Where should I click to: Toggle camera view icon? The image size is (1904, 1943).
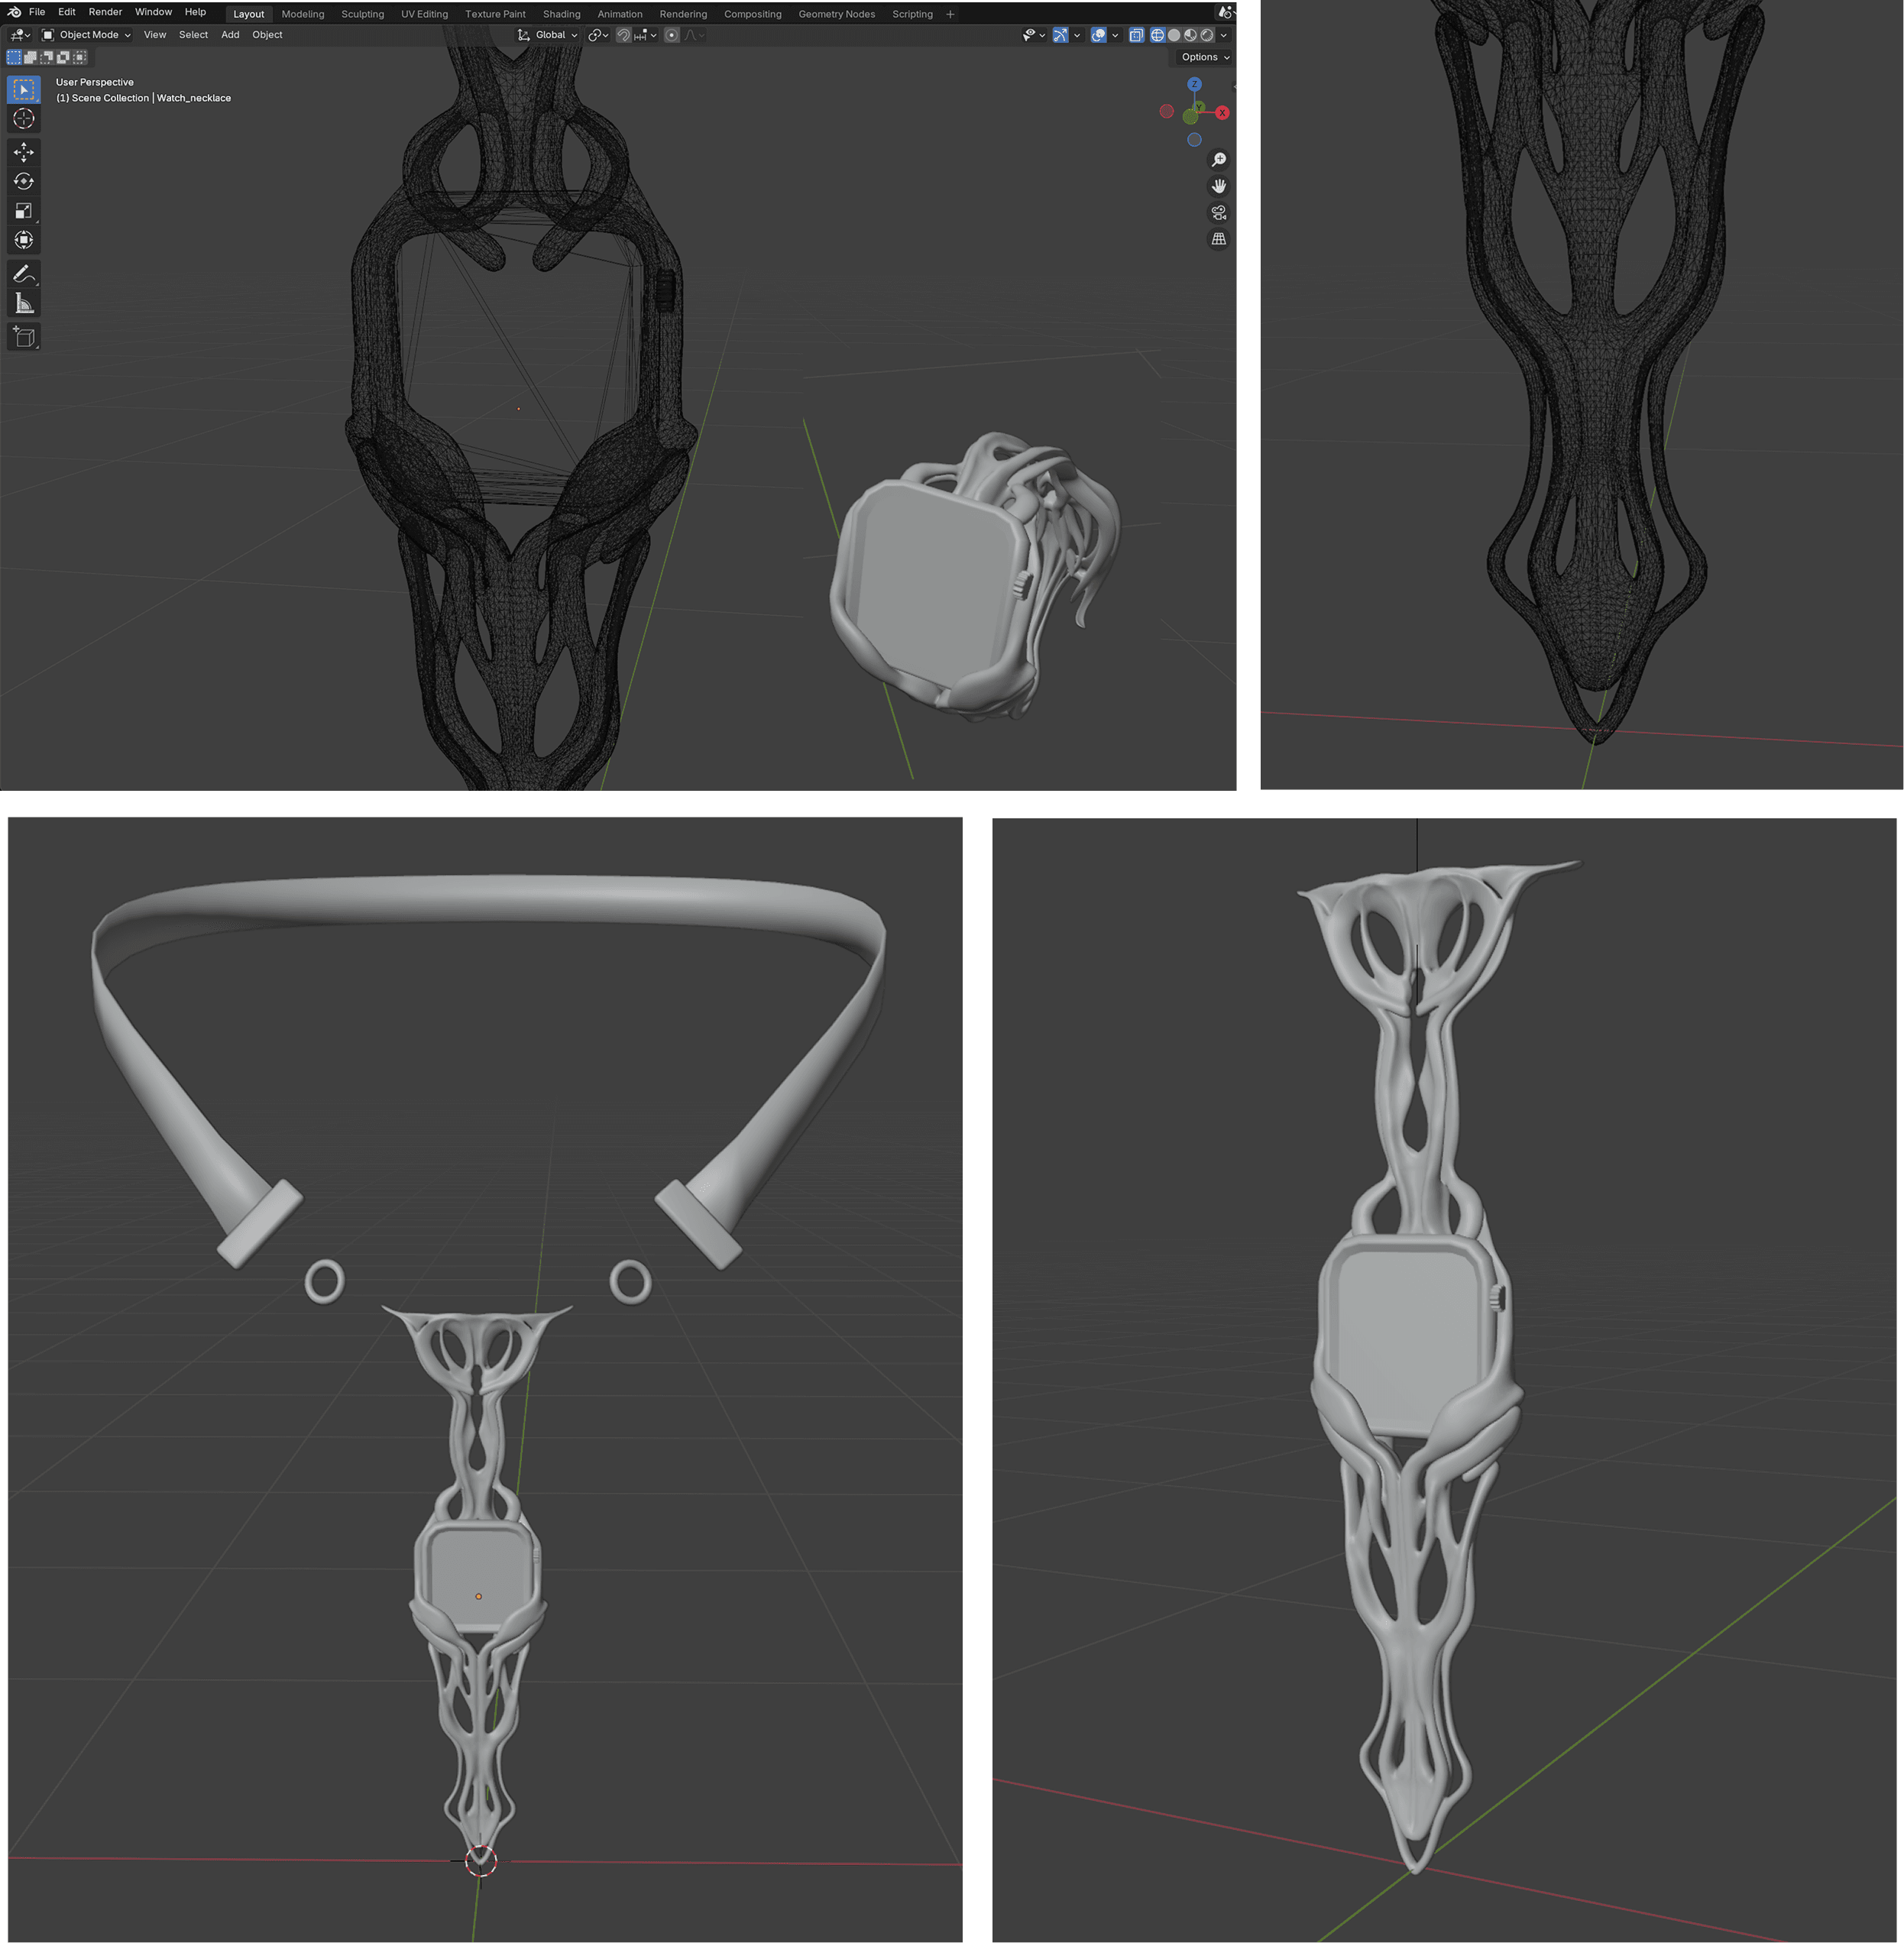pos(1218,213)
